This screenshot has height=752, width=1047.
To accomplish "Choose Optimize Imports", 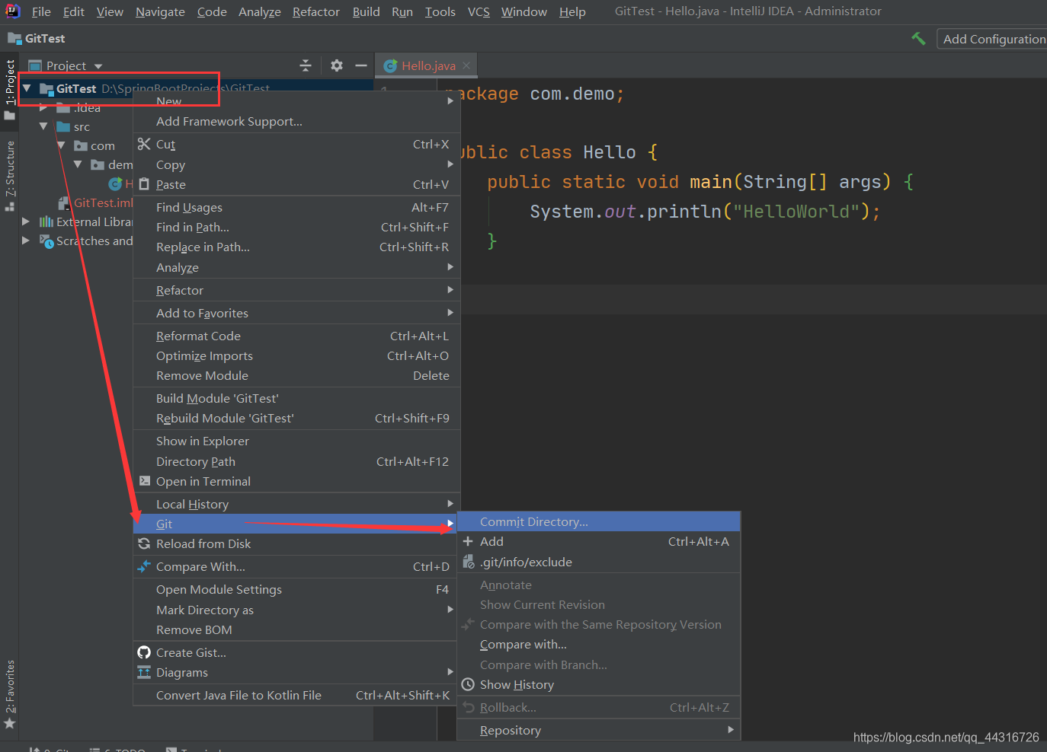I will click(296, 355).
